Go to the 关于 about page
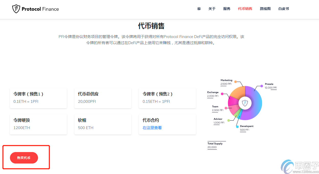Image resolution: width=319 pixels, height=174 pixels. (x=212, y=9)
